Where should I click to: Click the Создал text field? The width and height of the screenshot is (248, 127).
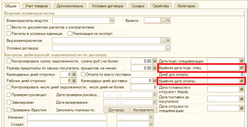(67, 124)
